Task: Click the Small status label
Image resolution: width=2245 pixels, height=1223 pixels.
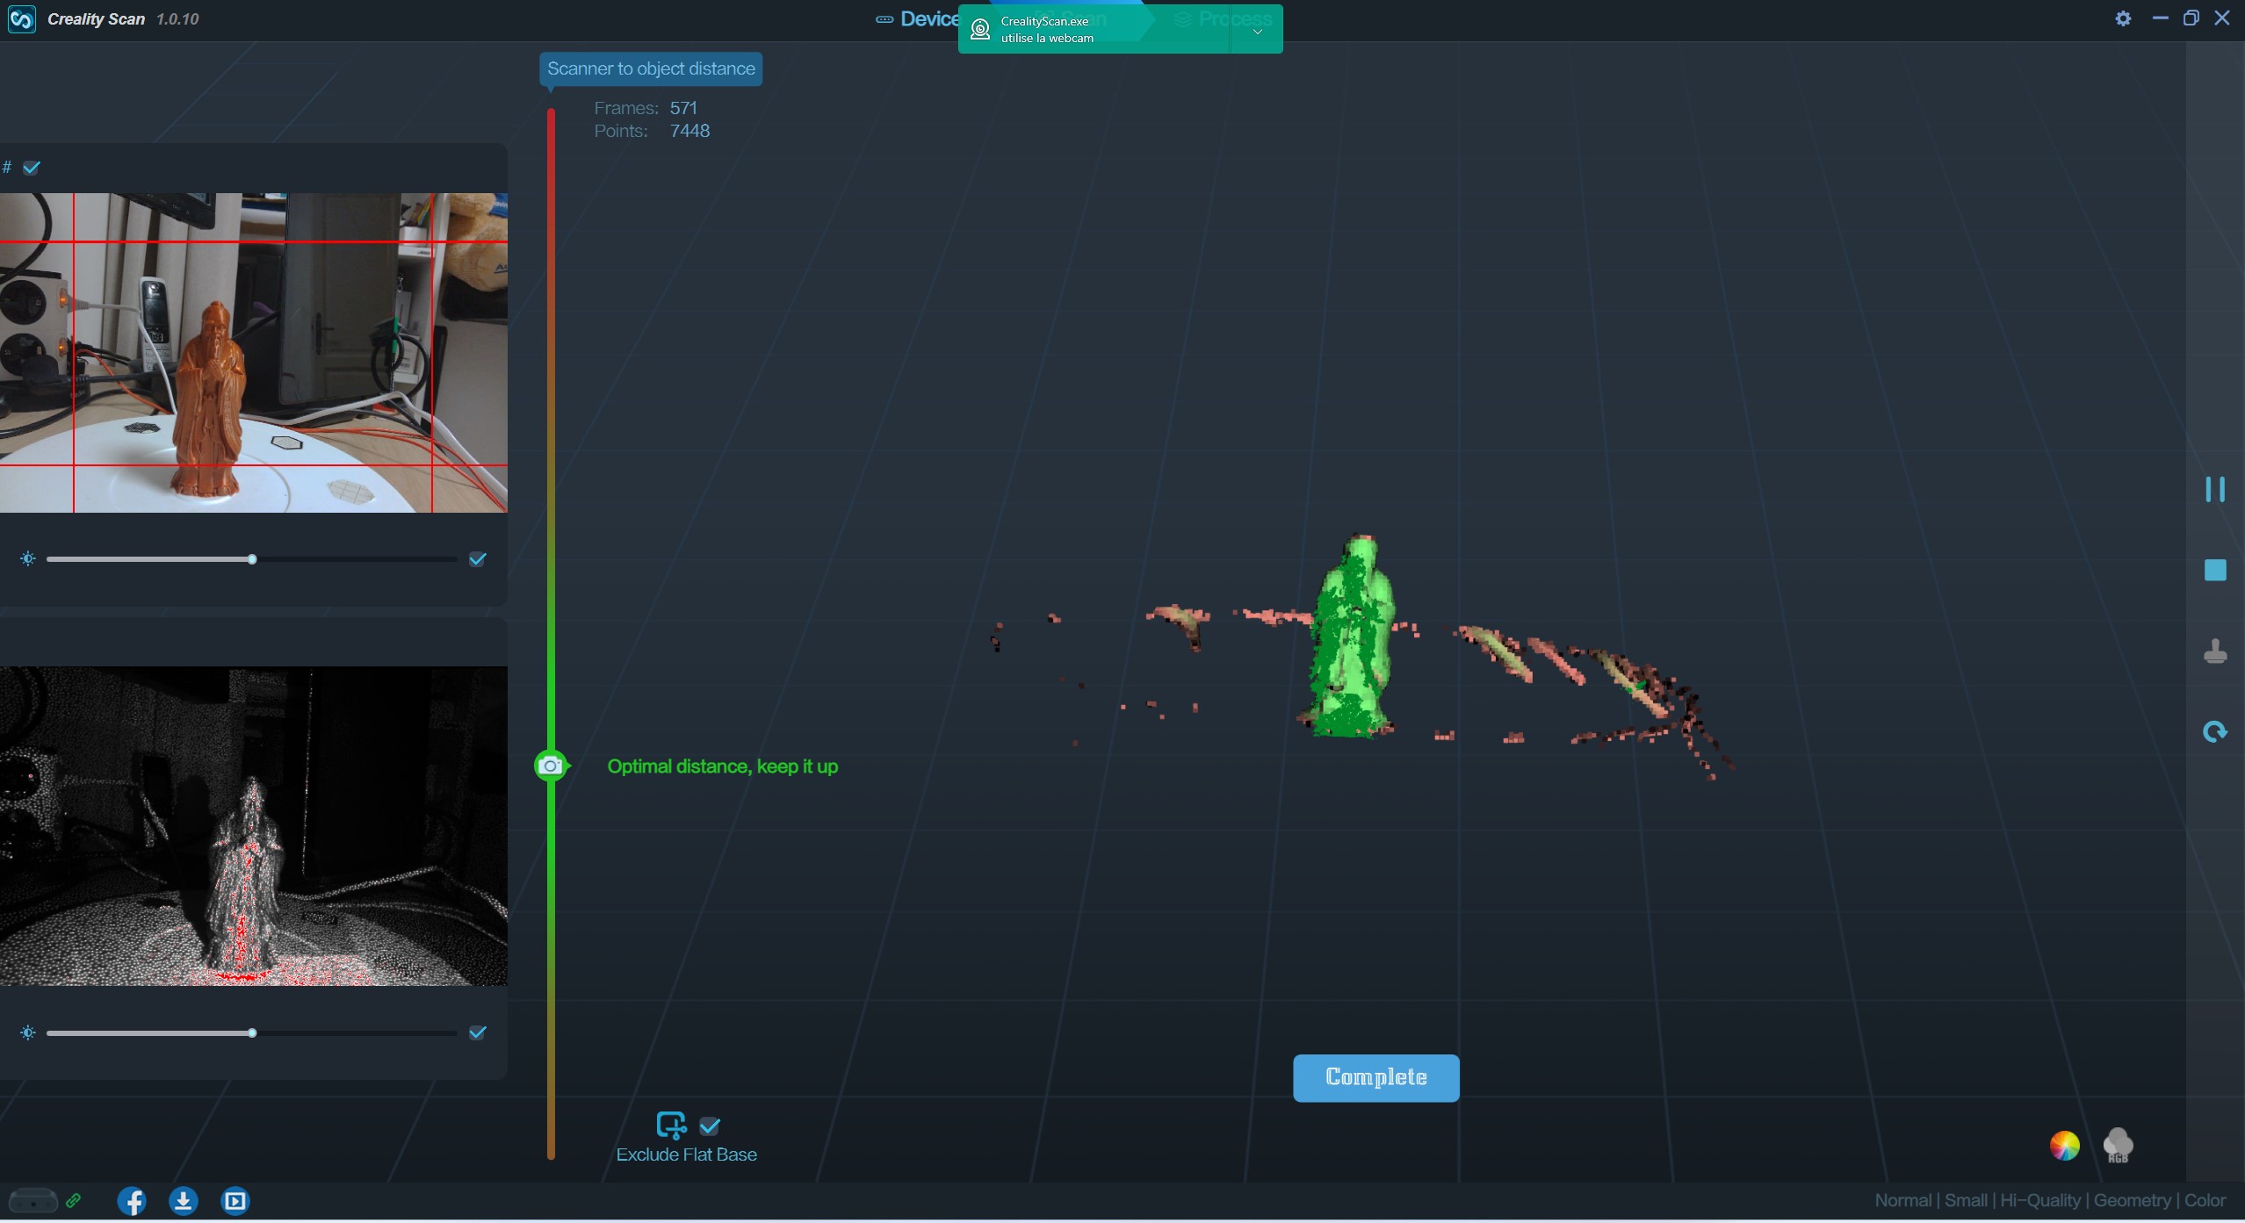Action: [1966, 1200]
